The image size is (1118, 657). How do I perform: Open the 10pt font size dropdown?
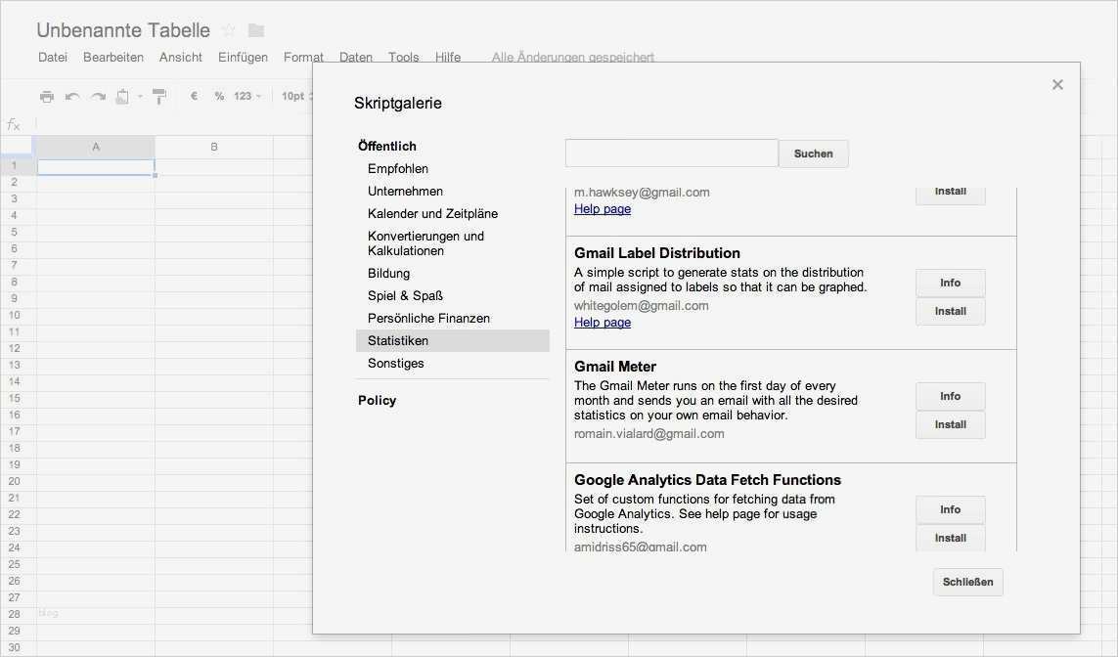[293, 96]
